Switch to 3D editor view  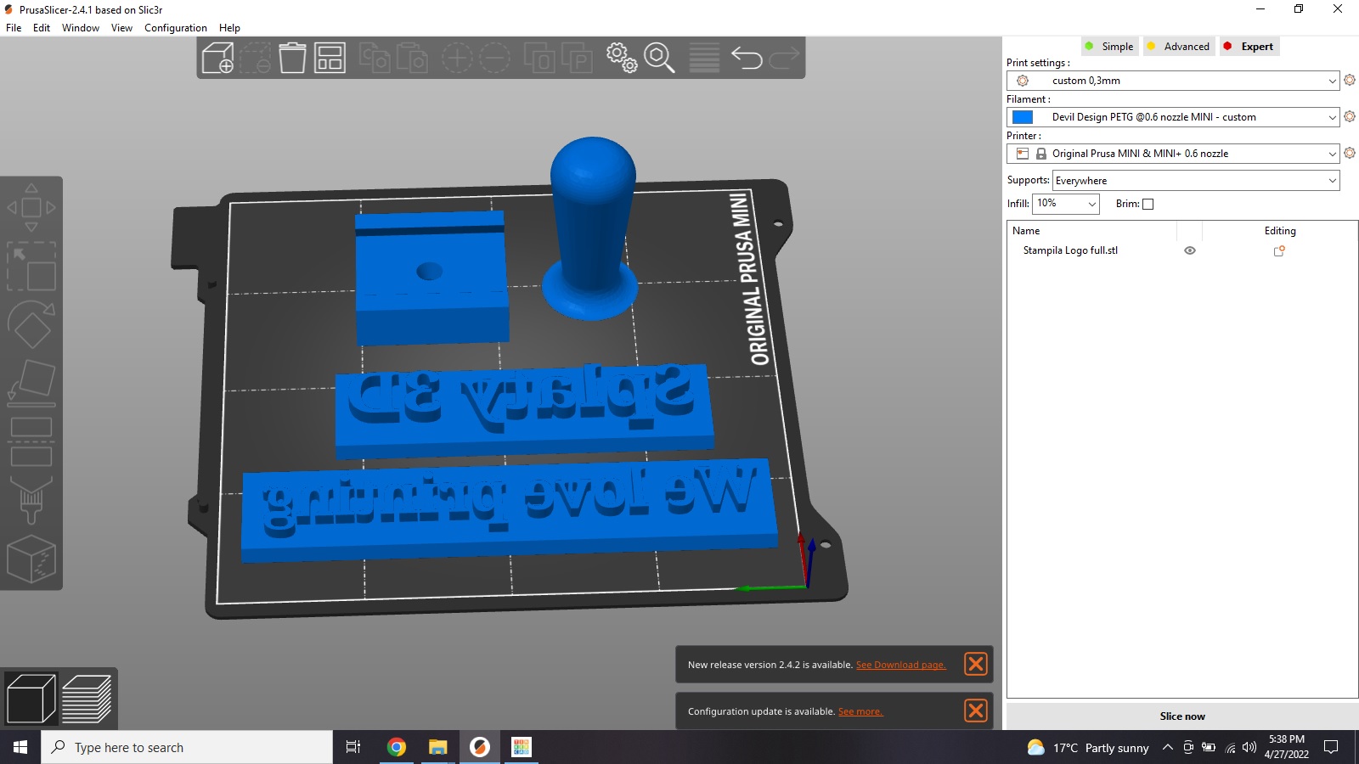tap(31, 699)
